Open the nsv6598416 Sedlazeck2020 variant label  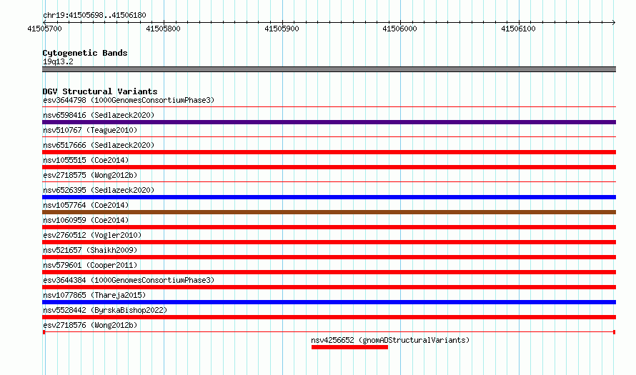pos(99,115)
